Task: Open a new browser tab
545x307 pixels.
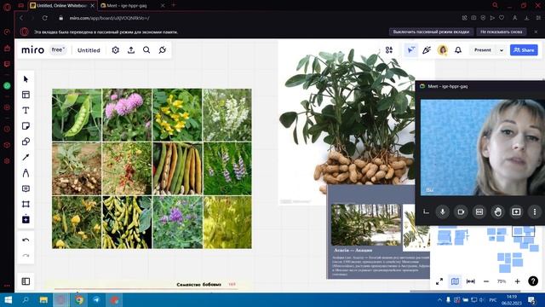Action: (x=174, y=5)
